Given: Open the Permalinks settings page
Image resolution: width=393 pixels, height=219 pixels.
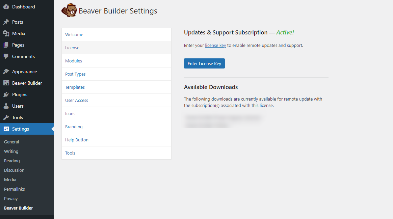Looking at the screenshot, I should pyautogui.click(x=14, y=189).
